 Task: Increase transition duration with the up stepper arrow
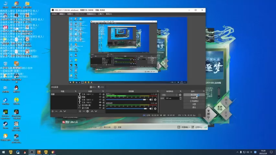180,97
